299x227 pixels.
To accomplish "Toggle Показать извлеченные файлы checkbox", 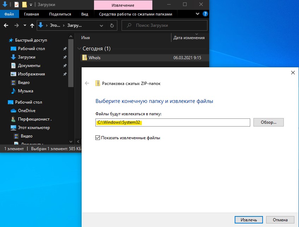I will coord(98,137).
